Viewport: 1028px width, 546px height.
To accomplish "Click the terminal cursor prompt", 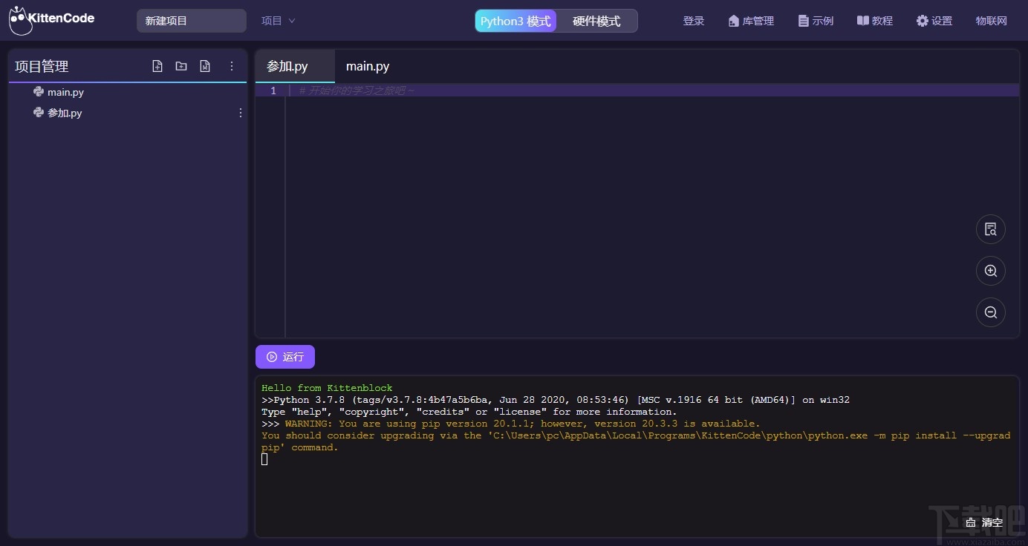I will pyautogui.click(x=264, y=459).
